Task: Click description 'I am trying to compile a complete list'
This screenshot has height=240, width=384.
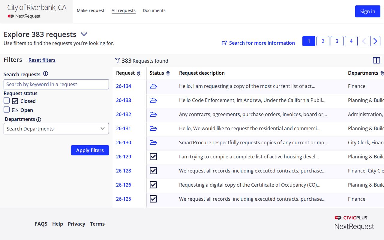Action: [x=249, y=157]
